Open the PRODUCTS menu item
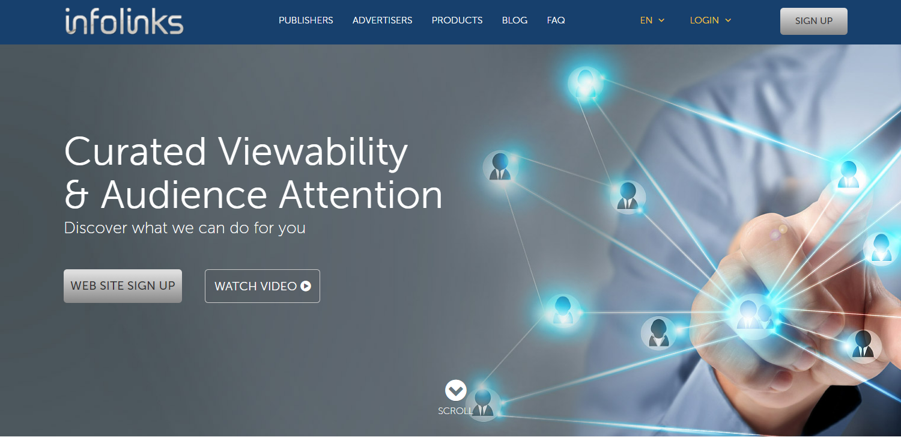Viewport: 901px width, 446px height. tap(457, 20)
